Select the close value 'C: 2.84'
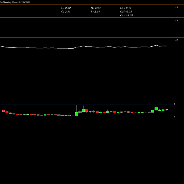The width and height of the screenshot is (184, 184). 66,11
